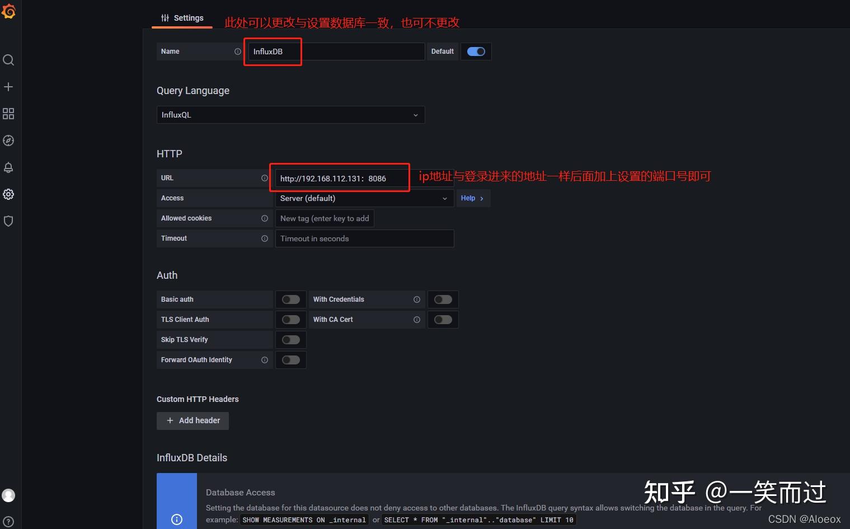Open the Grafana home logo
This screenshot has height=529, width=850.
pyautogui.click(x=9, y=11)
